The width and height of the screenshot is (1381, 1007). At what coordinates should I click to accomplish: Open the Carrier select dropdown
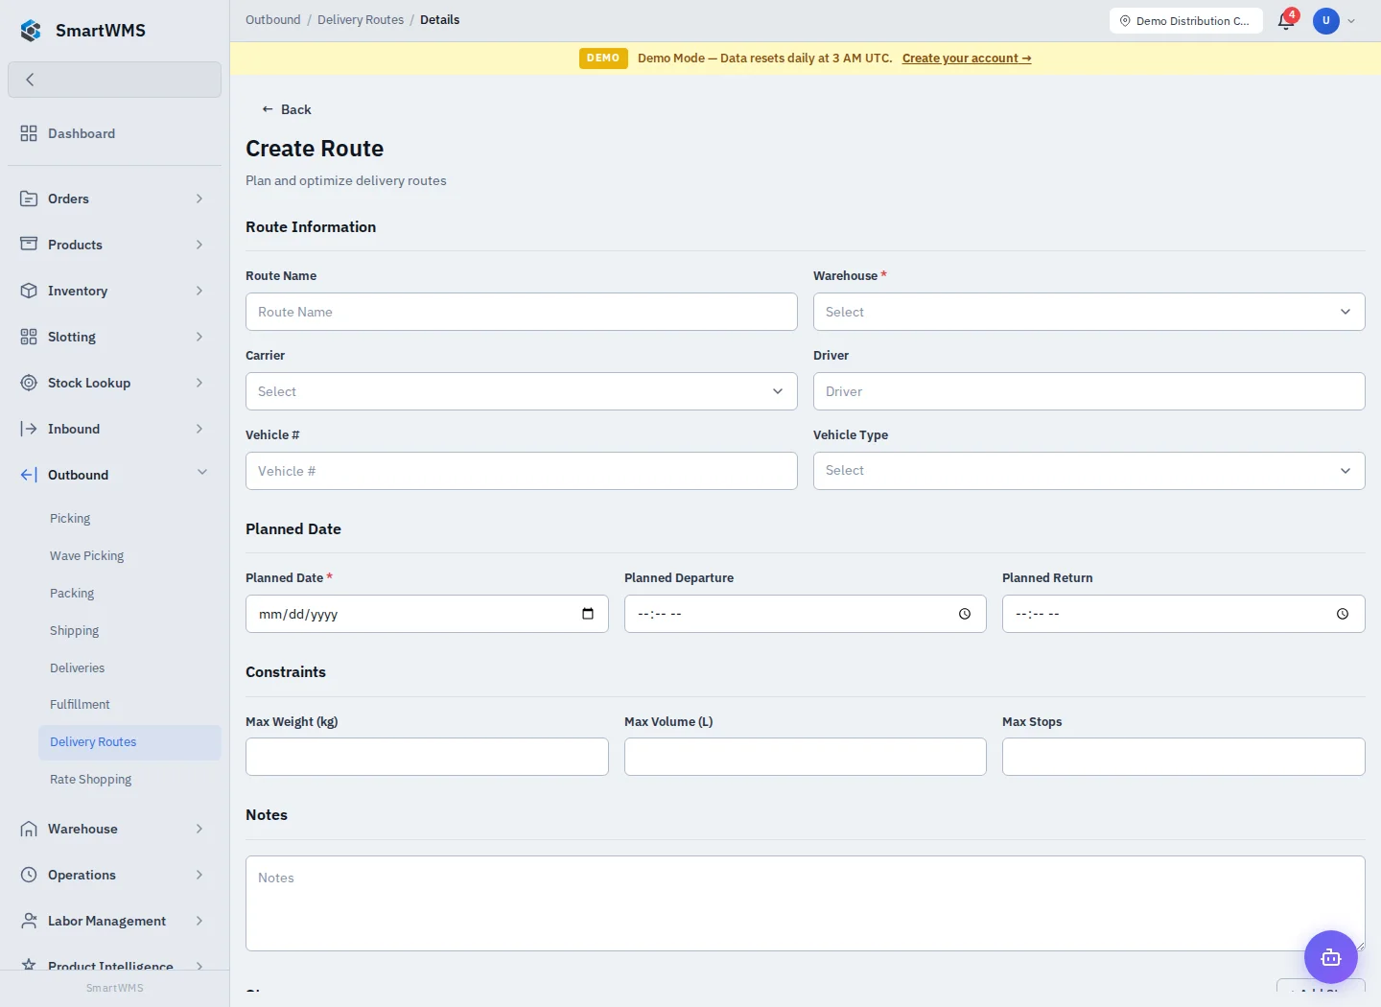(521, 391)
